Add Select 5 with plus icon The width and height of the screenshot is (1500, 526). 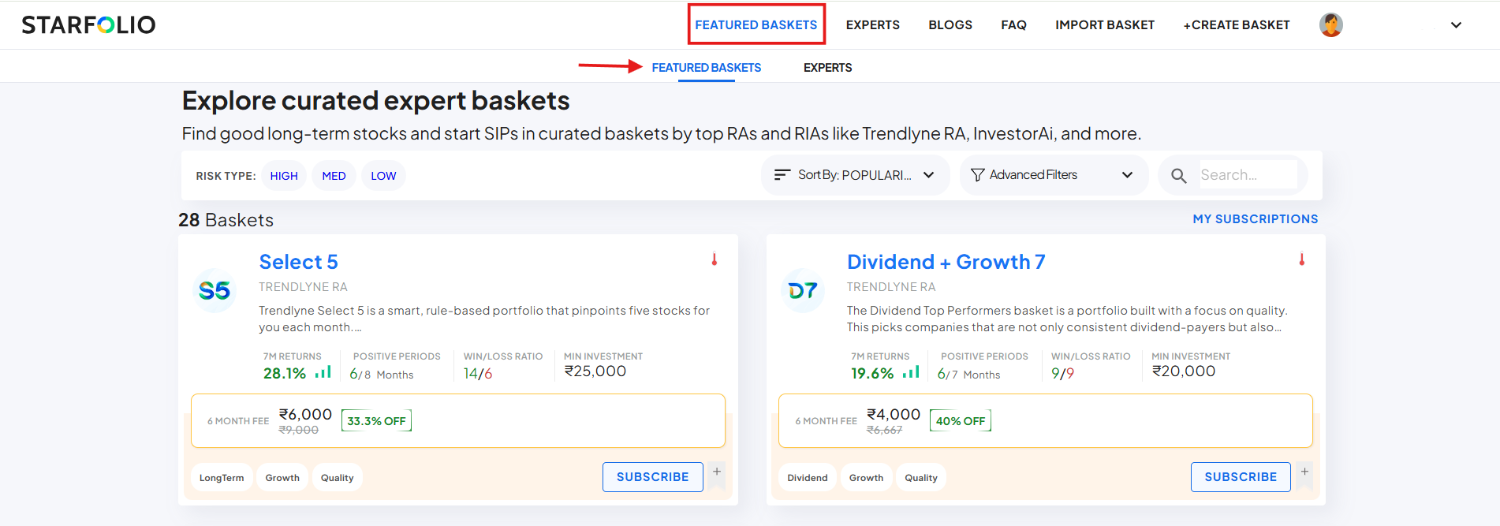[717, 472]
